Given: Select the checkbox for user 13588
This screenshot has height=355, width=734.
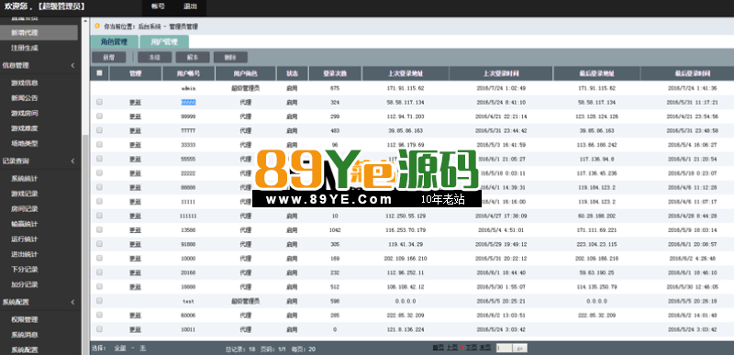Looking at the screenshot, I should [x=99, y=229].
